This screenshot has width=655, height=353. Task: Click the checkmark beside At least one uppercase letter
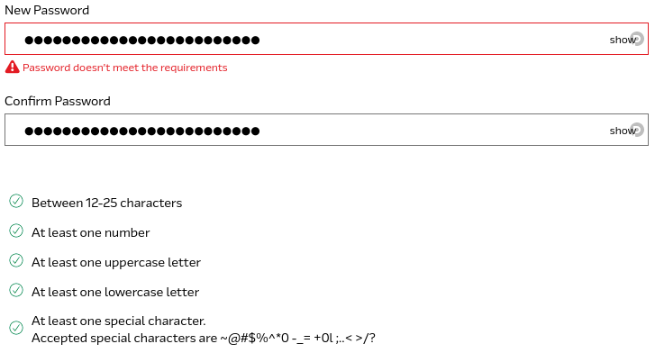coord(16,260)
